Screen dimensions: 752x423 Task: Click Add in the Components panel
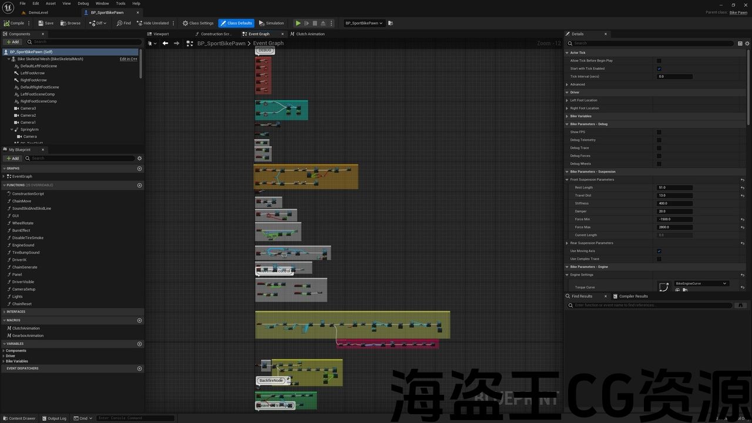[12, 42]
